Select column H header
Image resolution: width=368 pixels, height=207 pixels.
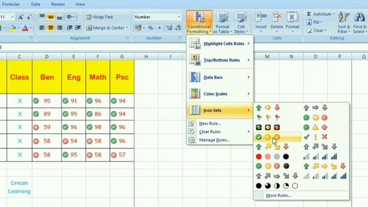coord(146,56)
